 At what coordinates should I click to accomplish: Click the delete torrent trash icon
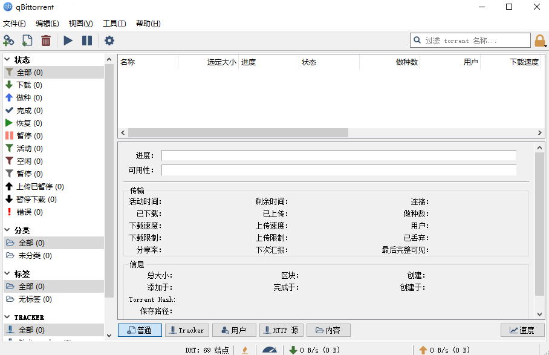(46, 41)
